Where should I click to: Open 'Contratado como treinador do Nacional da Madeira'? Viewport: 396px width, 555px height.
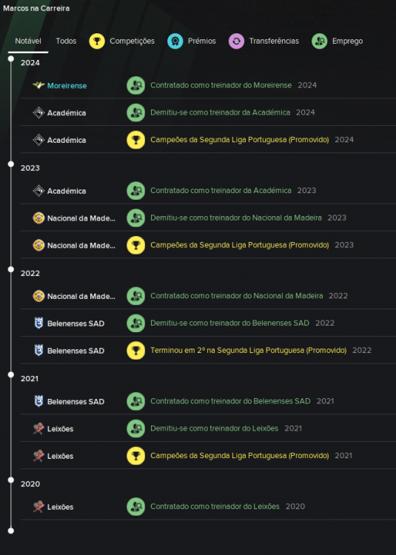pos(236,296)
